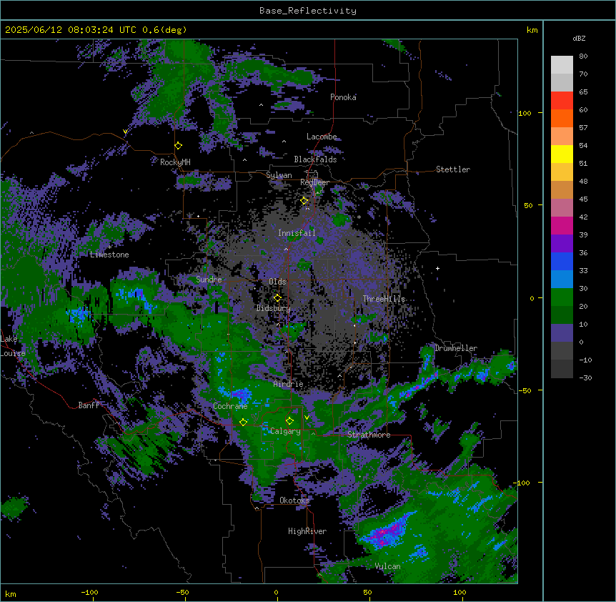Pick the lightest gray swatch at legend top

(562, 65)
